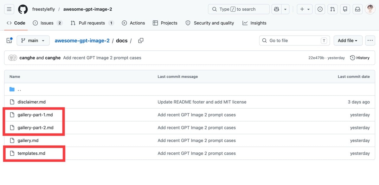Copy the docs path with copy icon
Viewport: 379px width, 185px height.
tap(141, 41)
